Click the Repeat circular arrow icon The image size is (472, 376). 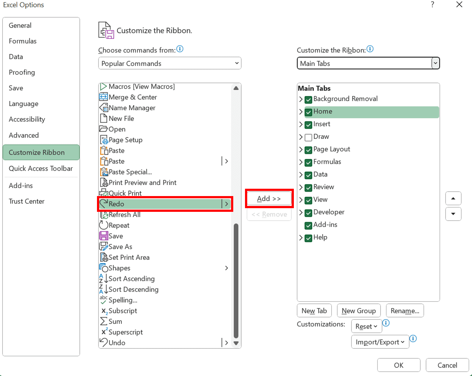coord(104,225)
